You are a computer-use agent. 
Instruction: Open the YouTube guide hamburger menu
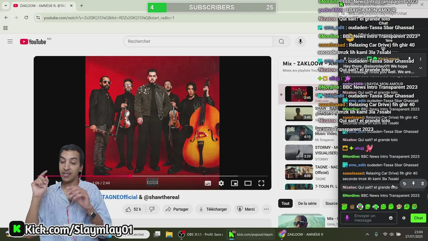click(10, 42)
